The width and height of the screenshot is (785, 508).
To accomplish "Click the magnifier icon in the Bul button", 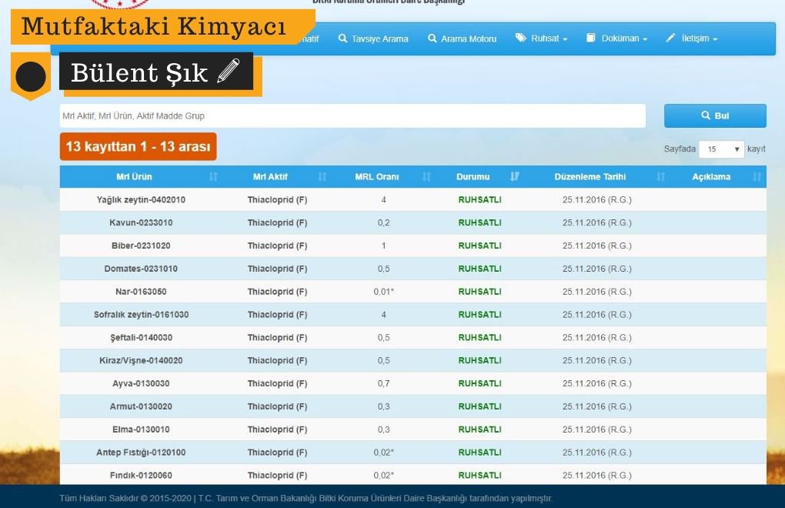I will click(706, 115).
